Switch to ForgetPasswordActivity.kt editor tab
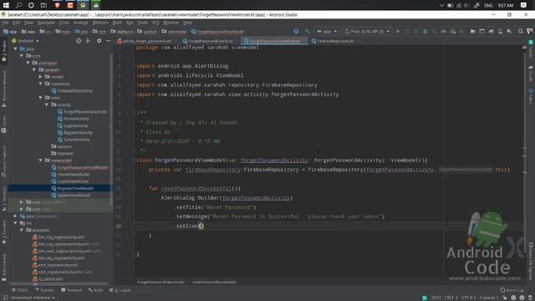 click(211, 41)
